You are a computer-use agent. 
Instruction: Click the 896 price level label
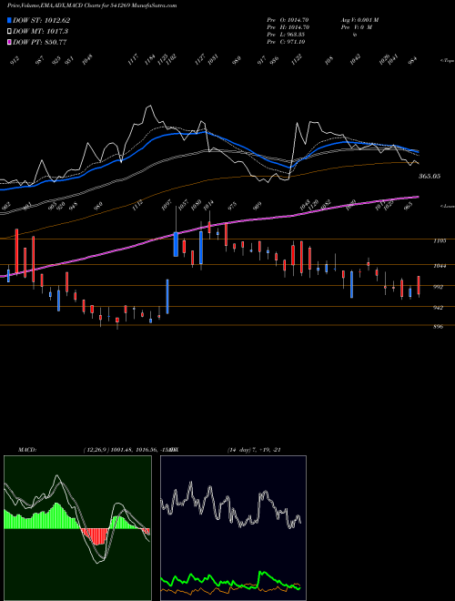(x=439, y=327)
